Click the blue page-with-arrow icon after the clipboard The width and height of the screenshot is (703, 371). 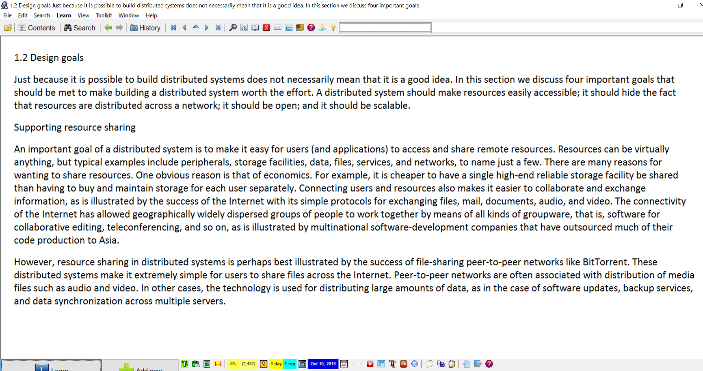click(466, 364)
